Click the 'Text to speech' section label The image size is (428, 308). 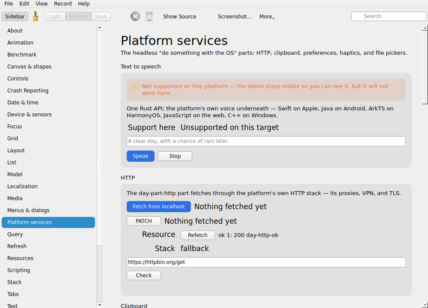[140, 67]
